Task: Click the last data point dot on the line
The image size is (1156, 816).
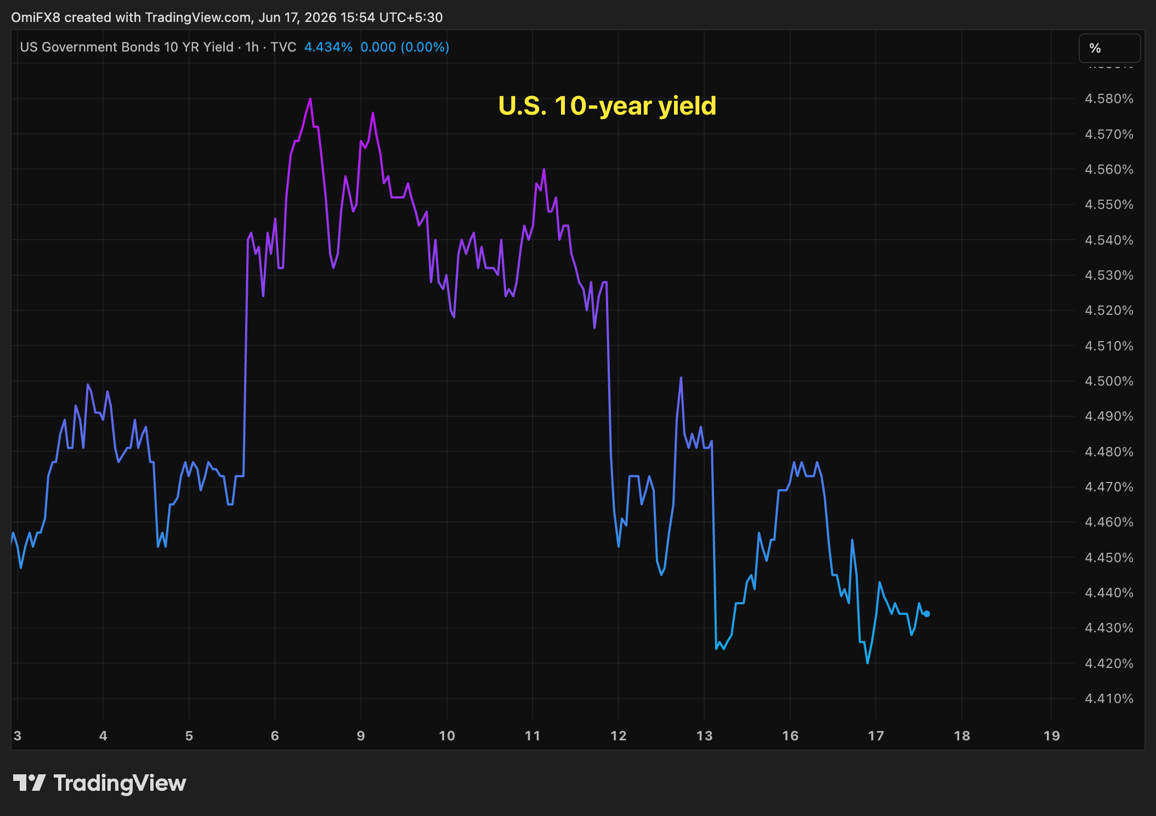Action: (927, 614)
